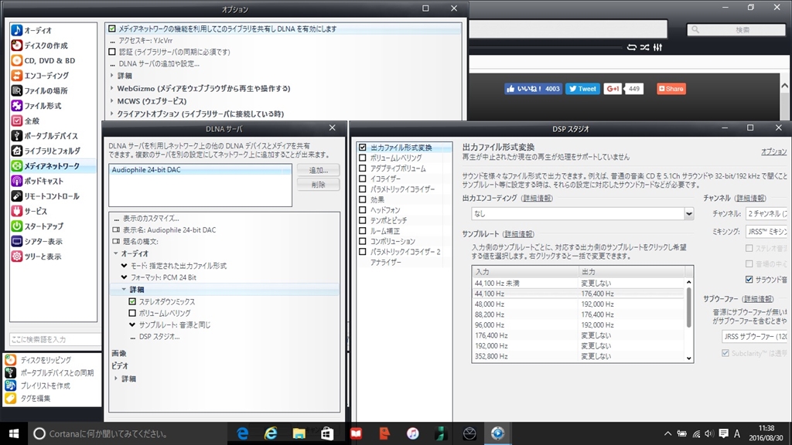Select メディアネットワーク in options list
This screenshot has width=792, height=445.
point(51,166)
